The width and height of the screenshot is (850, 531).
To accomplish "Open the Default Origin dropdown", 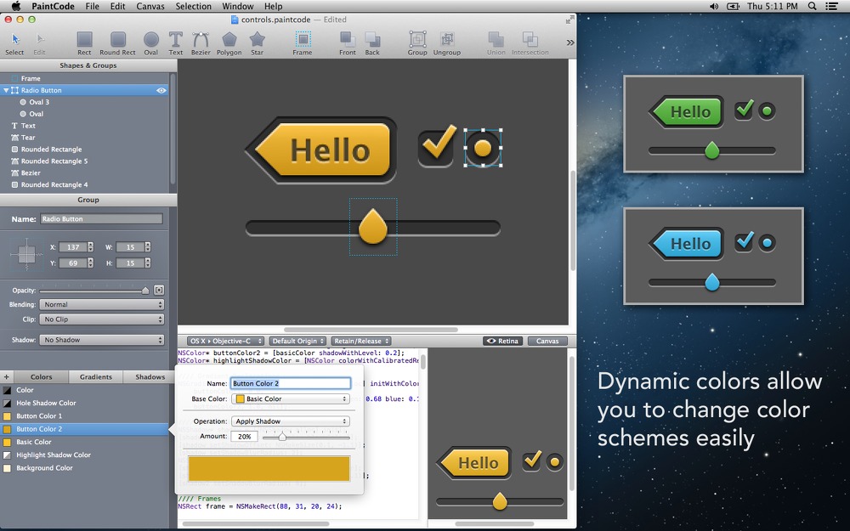I will pos(298,341).
